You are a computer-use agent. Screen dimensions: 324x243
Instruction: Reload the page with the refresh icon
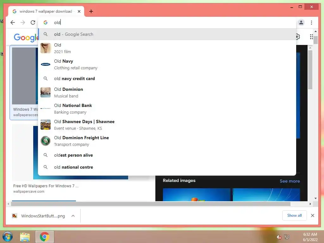[x=33, y=22]
